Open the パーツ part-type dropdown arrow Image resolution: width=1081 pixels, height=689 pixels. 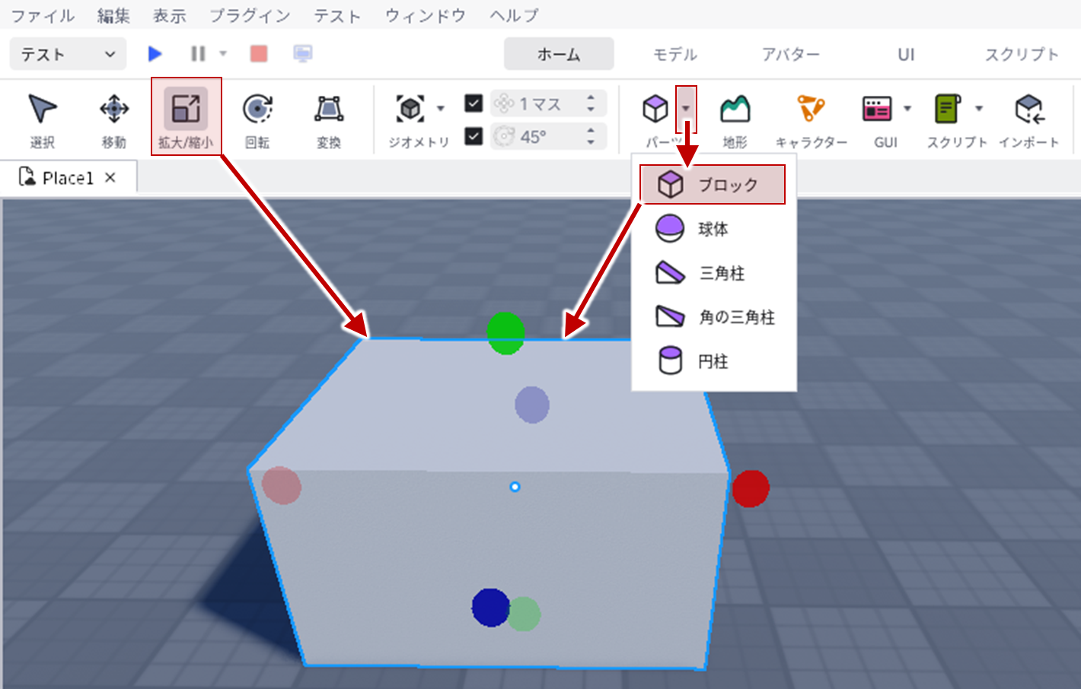pyautogui.click(x=686, y=109)
